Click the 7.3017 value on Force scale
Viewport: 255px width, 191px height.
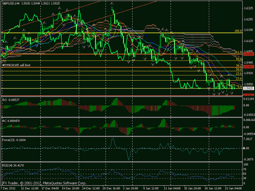(x=248, y=139)
